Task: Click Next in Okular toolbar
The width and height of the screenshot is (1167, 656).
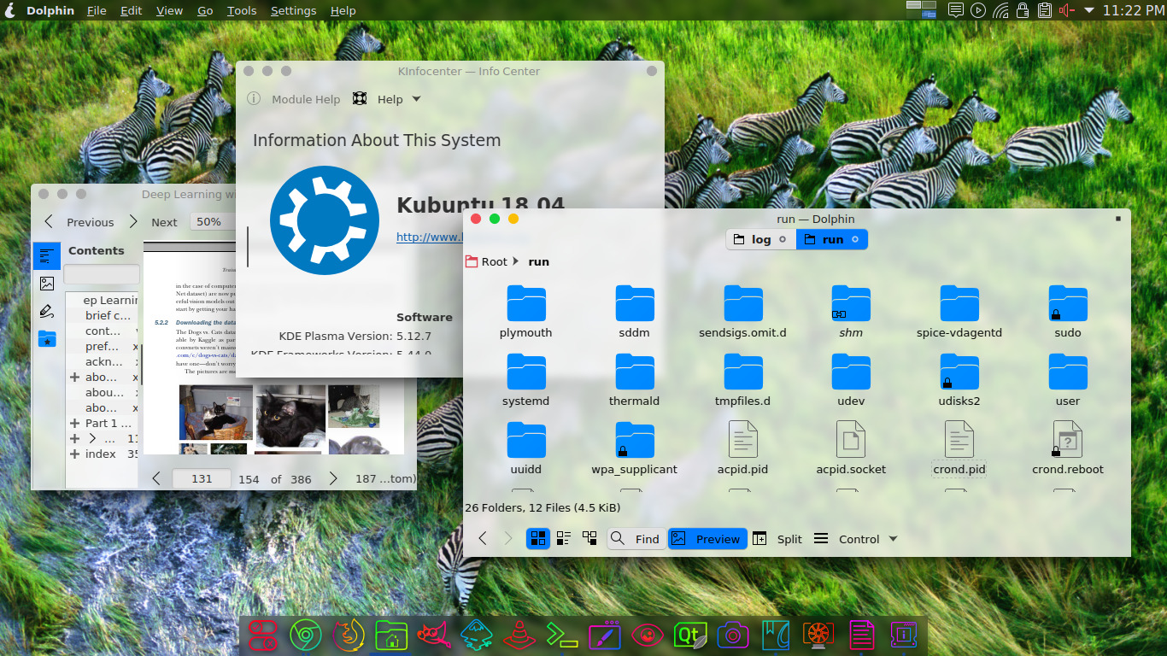Action: [x=153, y=221]
